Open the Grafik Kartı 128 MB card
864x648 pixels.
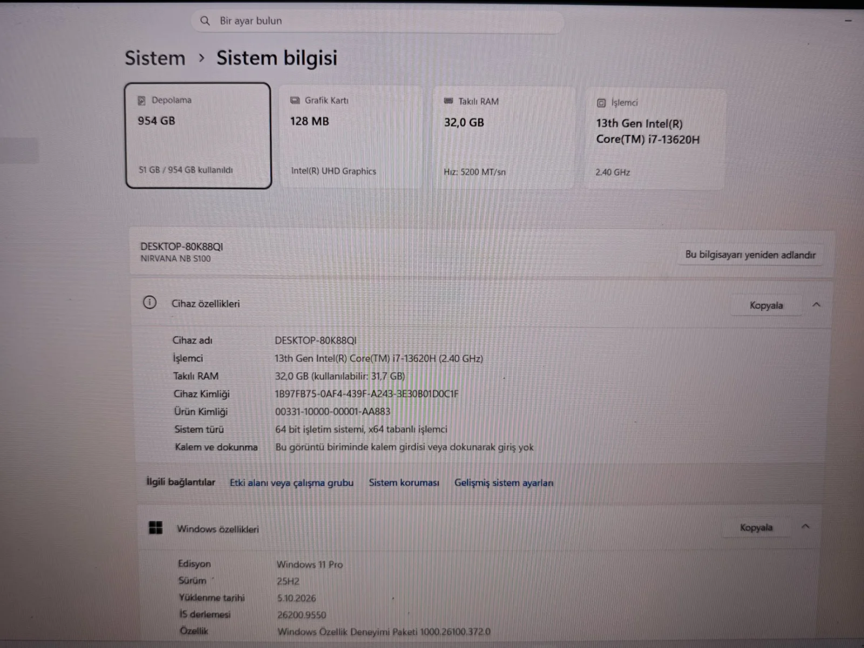(350, 137)
